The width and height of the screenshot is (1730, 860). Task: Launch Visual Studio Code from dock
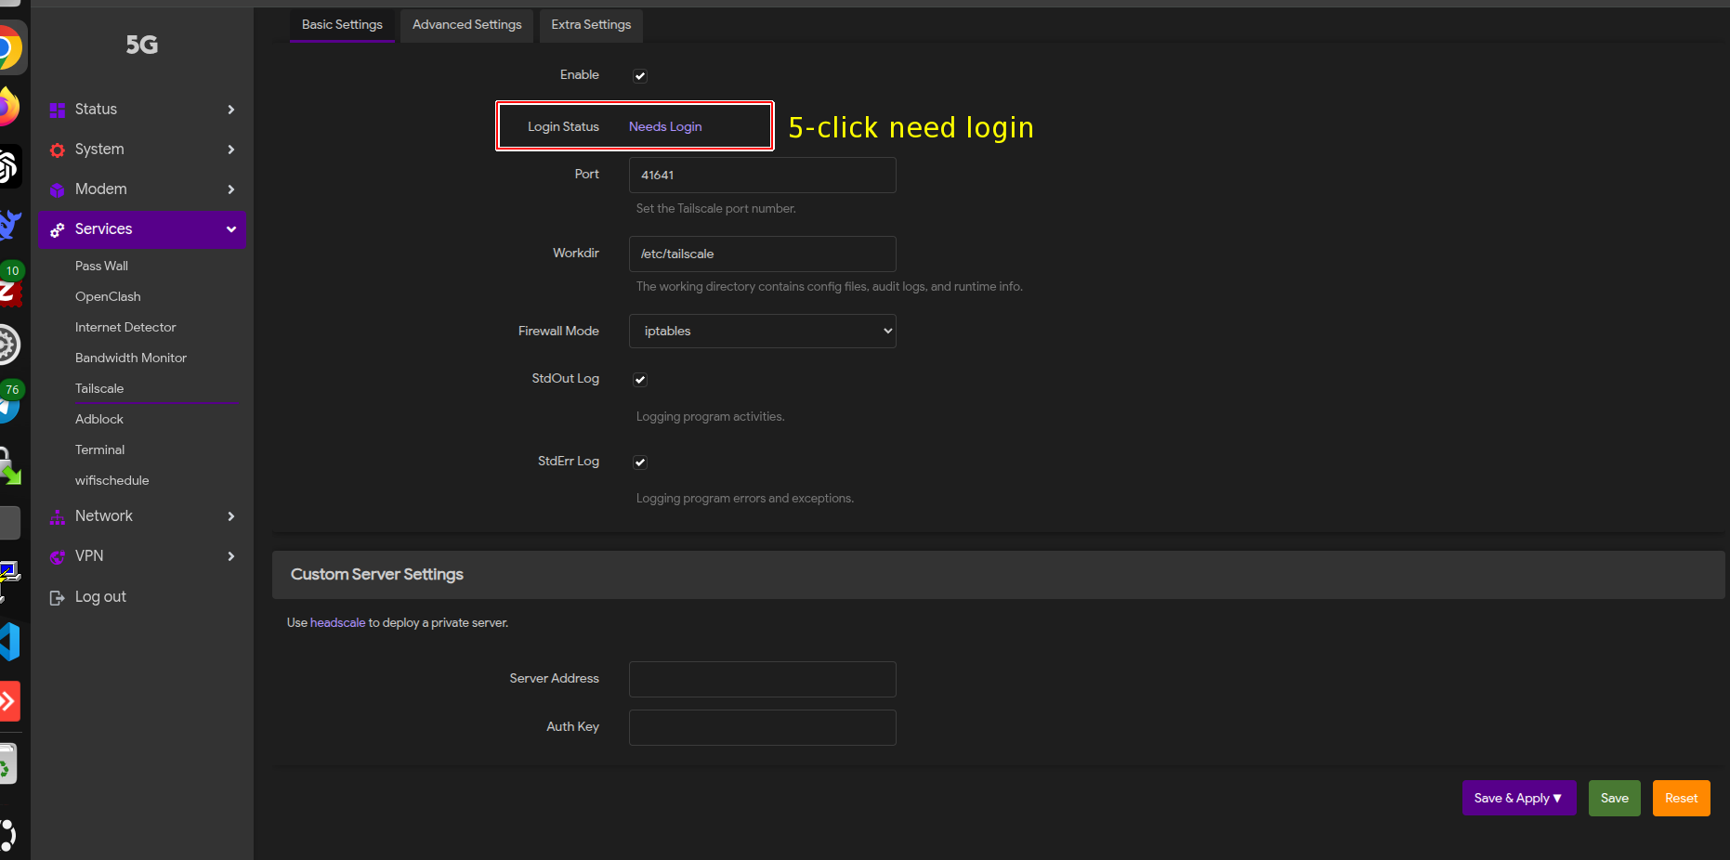pyautogui.click(x=9, y=641)
